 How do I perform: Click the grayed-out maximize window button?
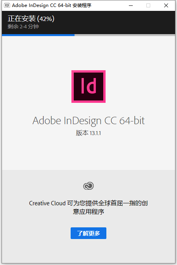[x=148, y=5]
